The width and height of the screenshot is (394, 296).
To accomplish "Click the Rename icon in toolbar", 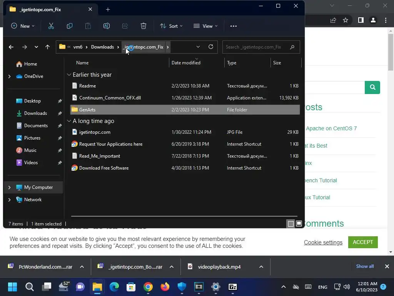I will tap(107, 26).
